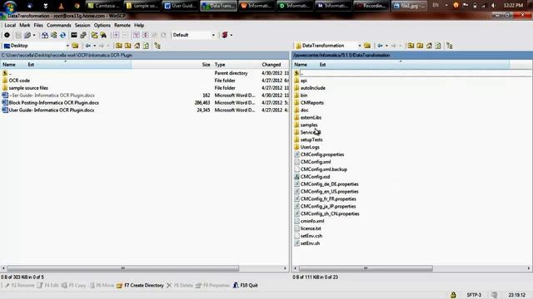The height and width of the screenshot is (299, 533).
Task: Click local panel horizontal scrollbar
Action: click(x=122, y=268)
